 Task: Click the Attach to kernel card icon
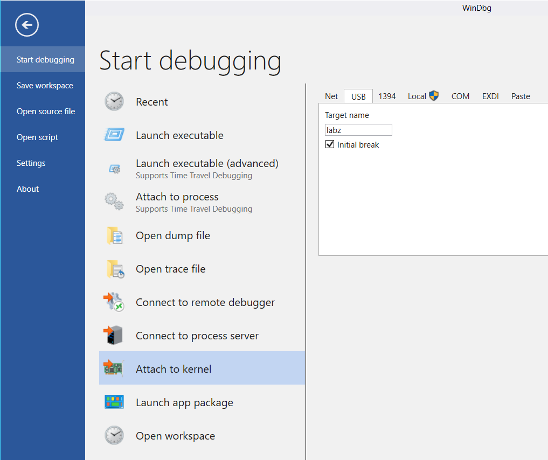tap(114, 368)
